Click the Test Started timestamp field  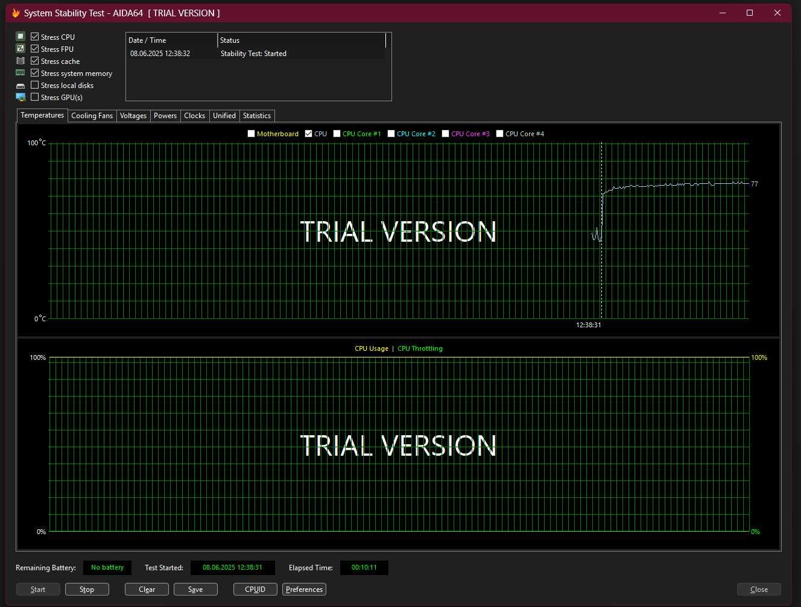pyautogui.click(x=233, y=568)
